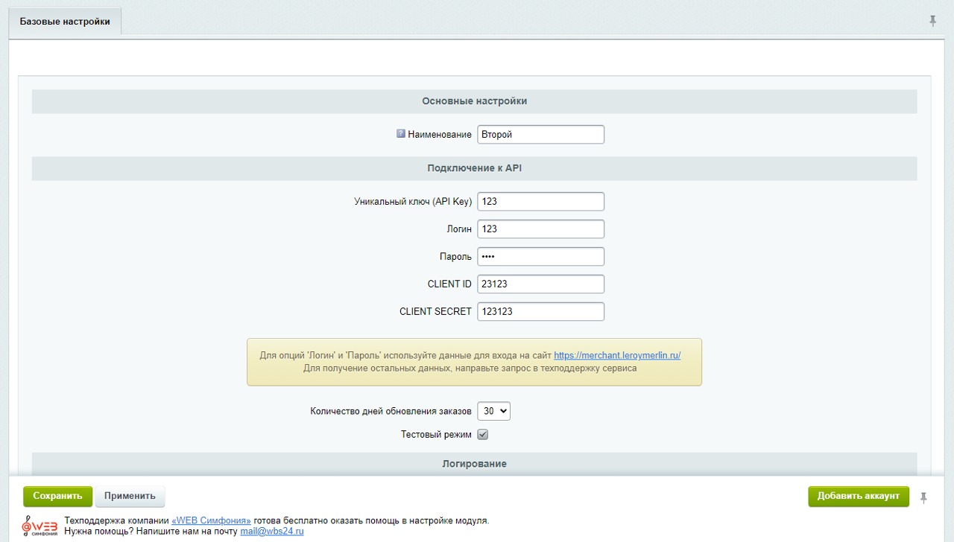The image size is (954, 542).
Task: Open the «WEB Симфония» company link
Action: coord(211,520)
